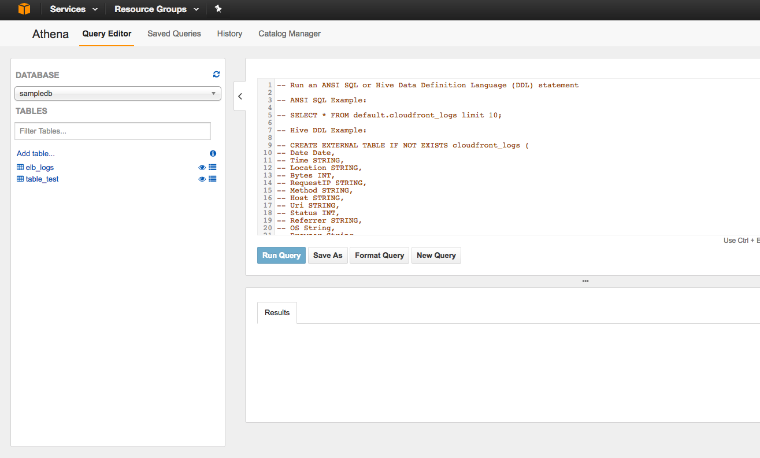The width and height of the screenshot is (760, 458).
Task: Click the '-- Status INT,' line
Action: [x=308, y=213]
